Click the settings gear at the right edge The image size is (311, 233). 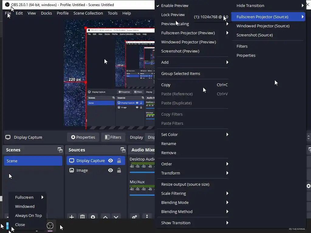pos(309,186)
